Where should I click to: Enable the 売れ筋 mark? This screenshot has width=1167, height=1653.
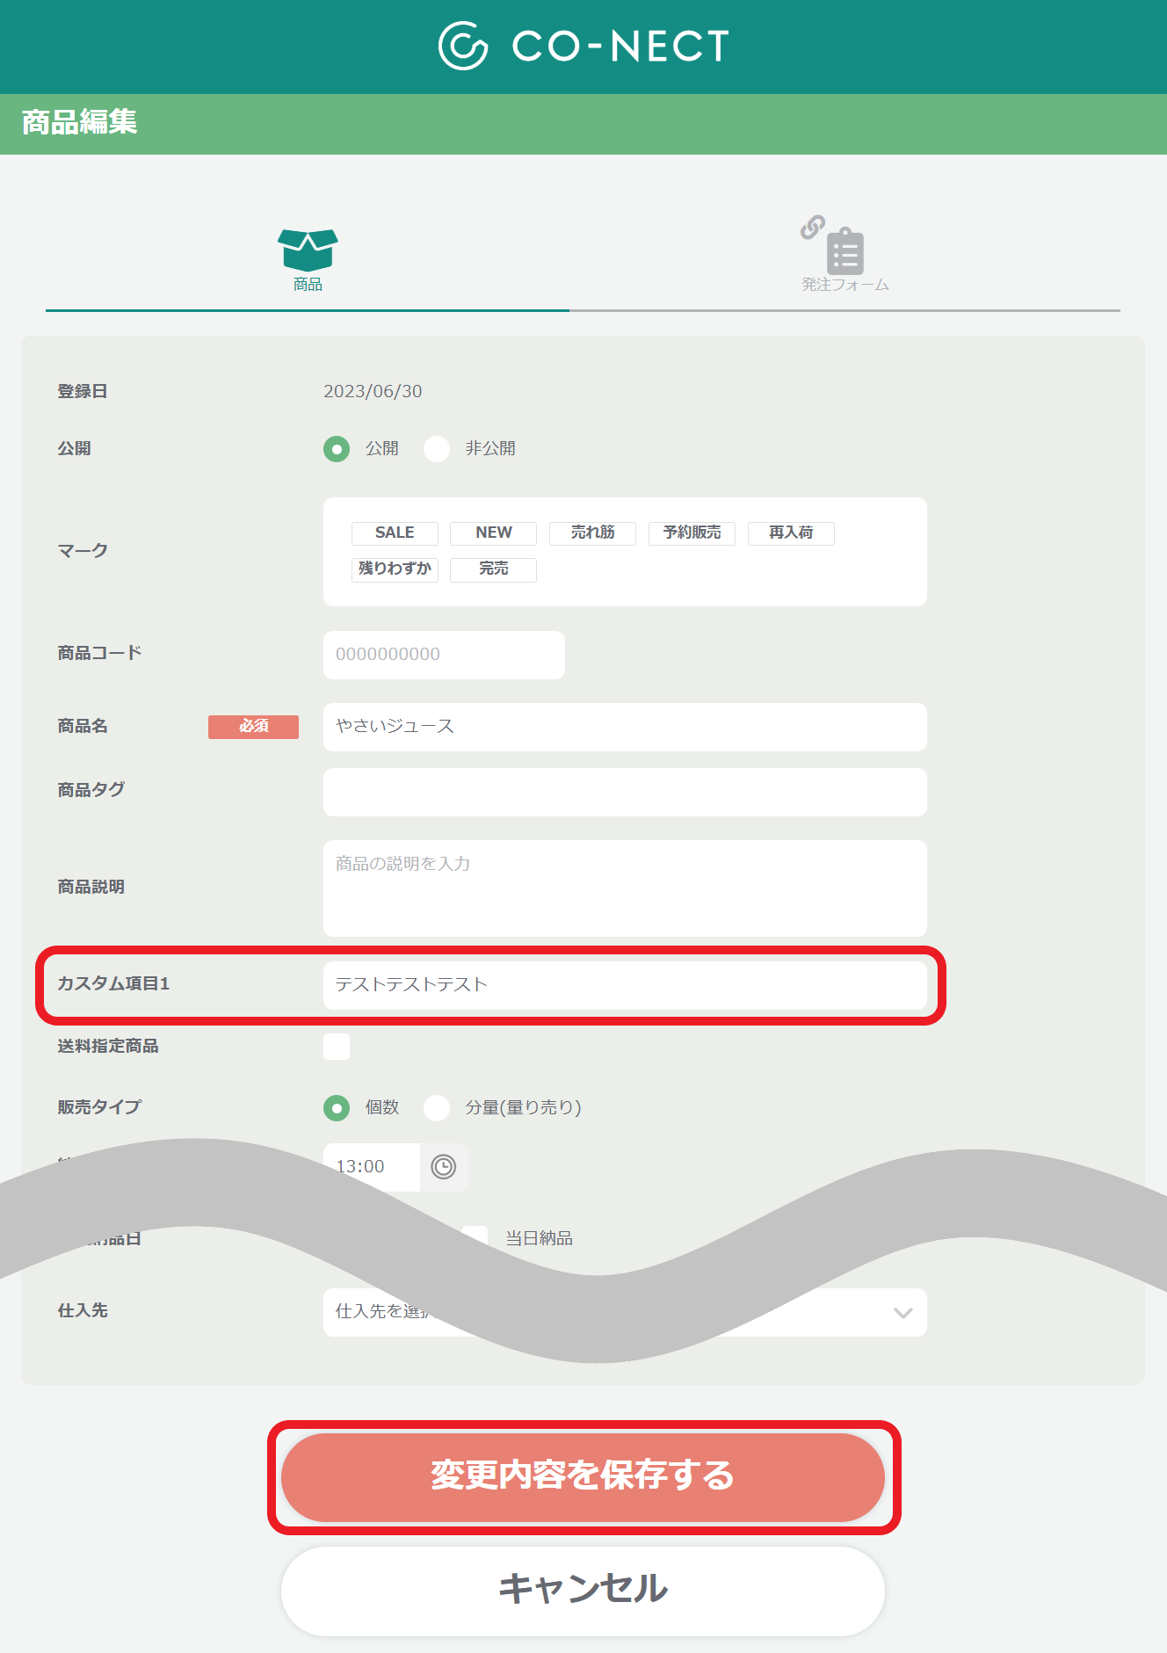pyautogui.click(x=592, y=533)
